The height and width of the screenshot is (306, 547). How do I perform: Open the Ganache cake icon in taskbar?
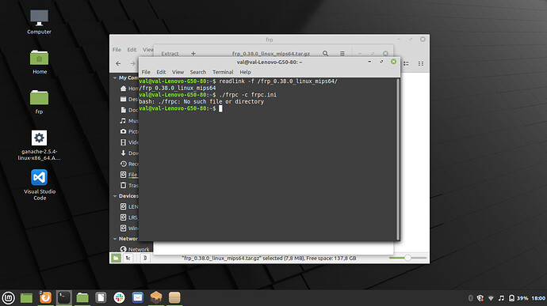[x=156, y=297]
